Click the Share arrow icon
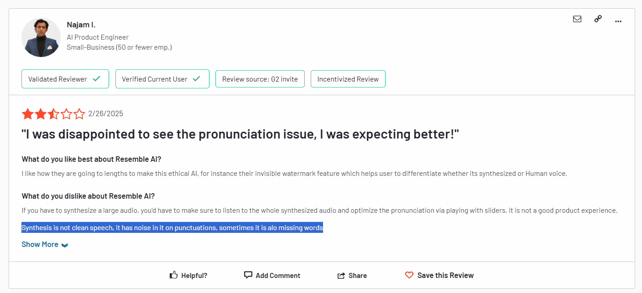The height and width of the screenshot is (293, 642). pos(341,276)
